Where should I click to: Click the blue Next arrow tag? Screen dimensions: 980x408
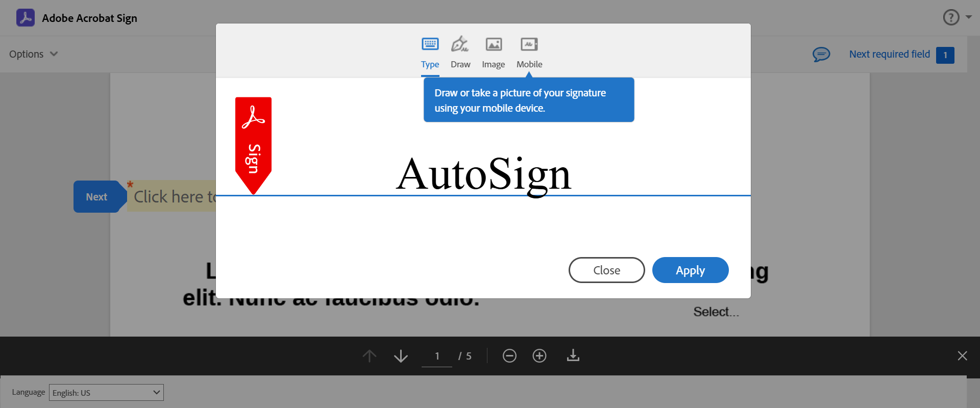pyautogui.click(x=99, y=196)
